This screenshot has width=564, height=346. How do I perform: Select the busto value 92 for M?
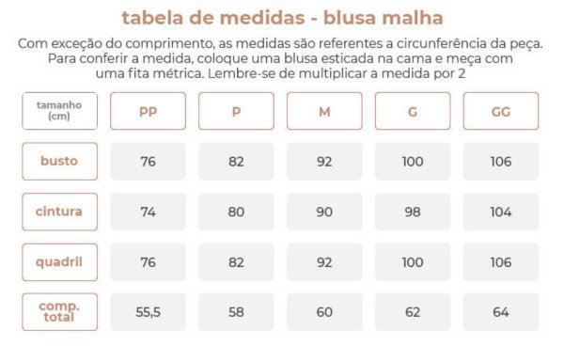pyautogui.click(x=324, y=161)
